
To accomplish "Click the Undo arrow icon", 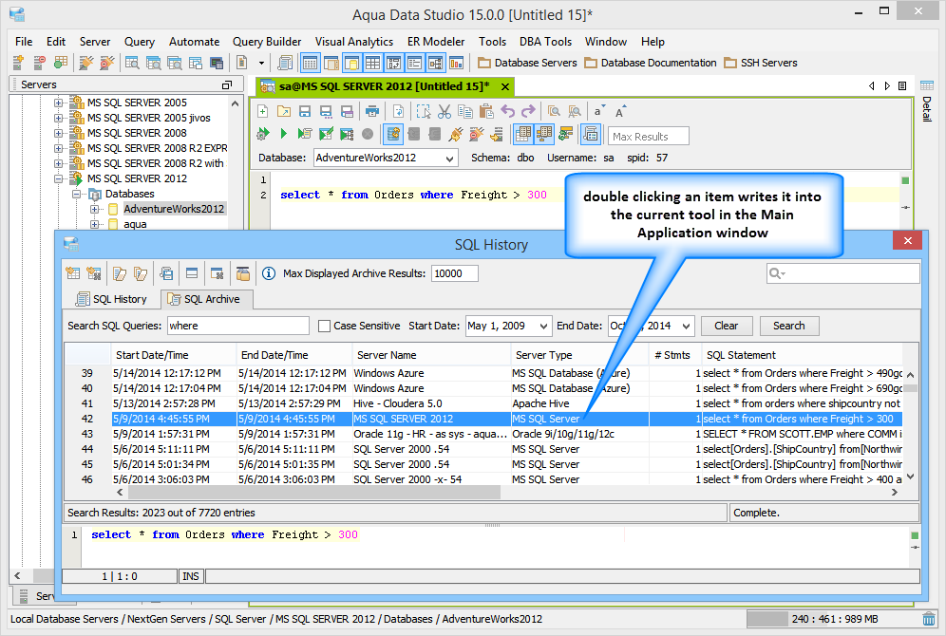I will [x=507, y=111].
